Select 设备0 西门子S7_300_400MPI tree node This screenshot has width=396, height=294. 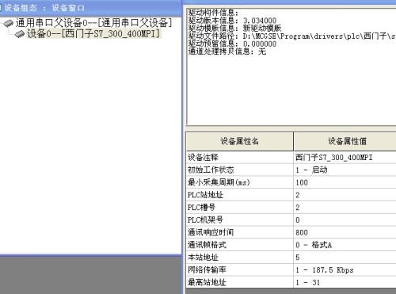[93, 34]
